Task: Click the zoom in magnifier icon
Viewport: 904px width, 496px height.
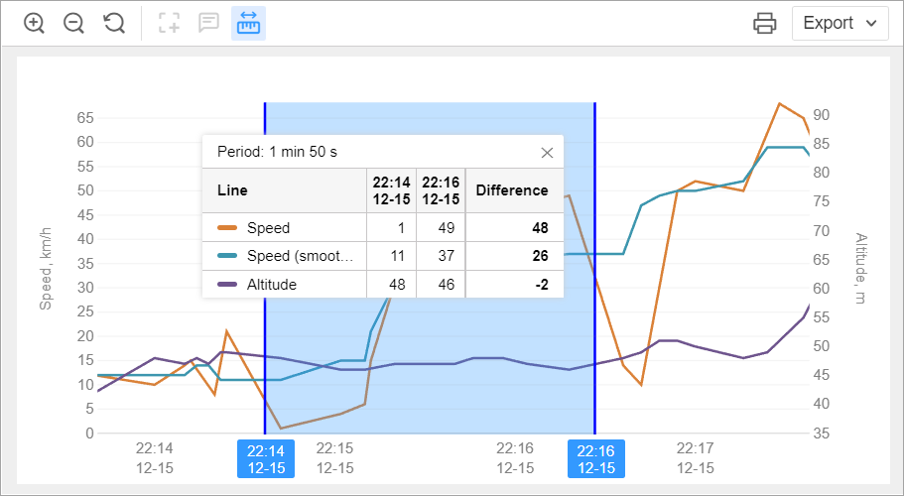Action: 35,23
